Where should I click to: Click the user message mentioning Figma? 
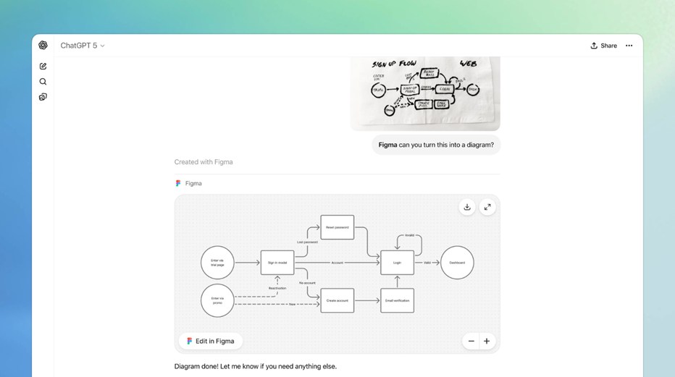coord(436,145)
